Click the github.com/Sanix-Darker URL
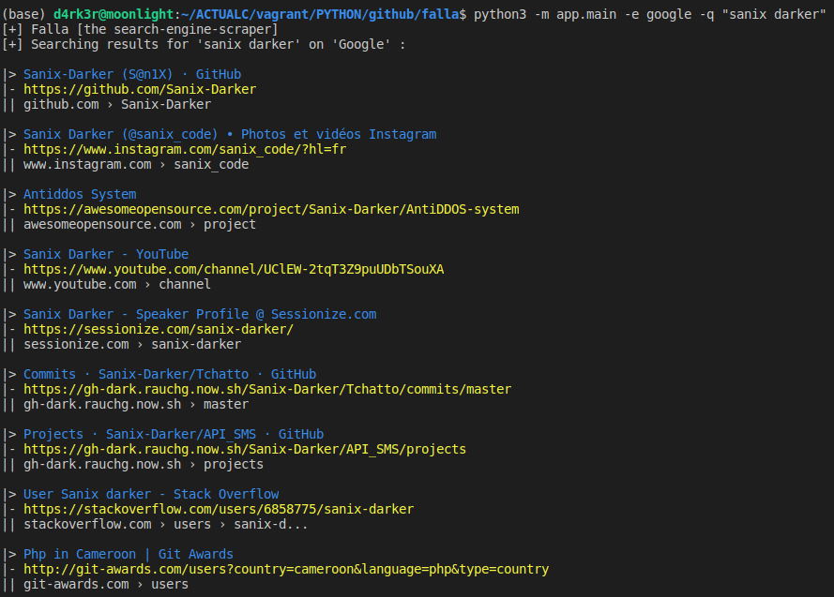834x597 pixels. (x=140, y=89)
